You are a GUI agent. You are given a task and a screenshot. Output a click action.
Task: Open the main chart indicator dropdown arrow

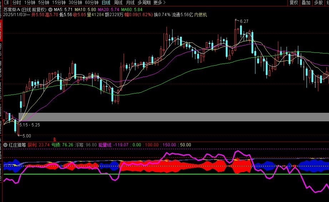[50, 10]
